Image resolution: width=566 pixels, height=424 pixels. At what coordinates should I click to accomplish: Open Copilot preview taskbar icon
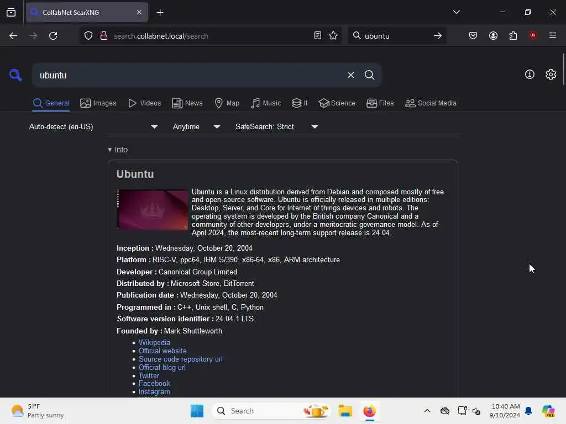548,411
